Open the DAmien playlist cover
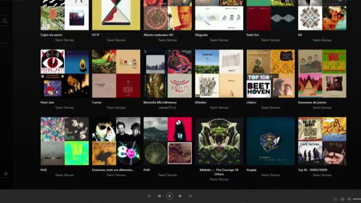Viewport: 361px width, 203px height. pos(219,74)
